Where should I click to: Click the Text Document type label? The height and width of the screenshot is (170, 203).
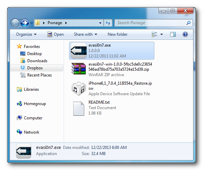tap(102, 108)
